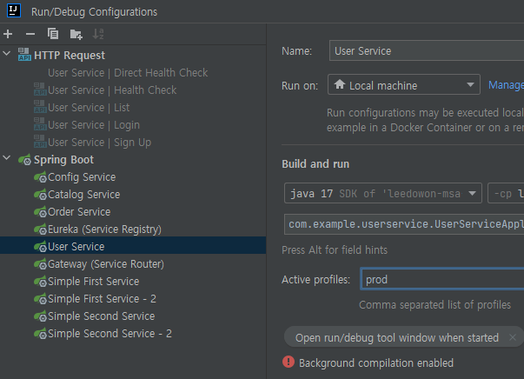This screenshot has width=524, height=379.
Task: Select the Catalog Service configuration
Action: point(133,194)
